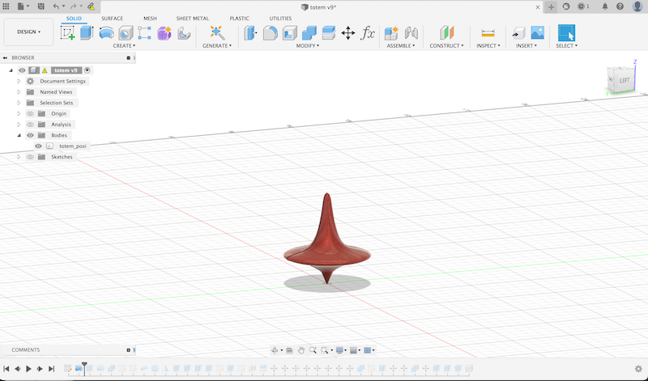Expand the Sketches folder
The width and height of the screenshot is (648, 381).
click(19, 157)
